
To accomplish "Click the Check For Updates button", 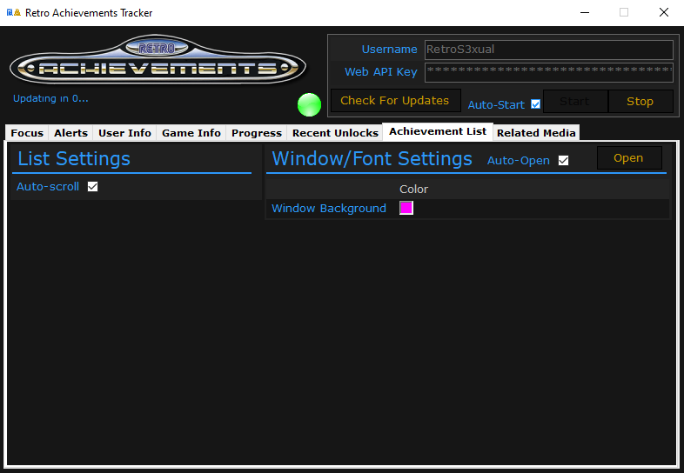I will click(395, 101).
